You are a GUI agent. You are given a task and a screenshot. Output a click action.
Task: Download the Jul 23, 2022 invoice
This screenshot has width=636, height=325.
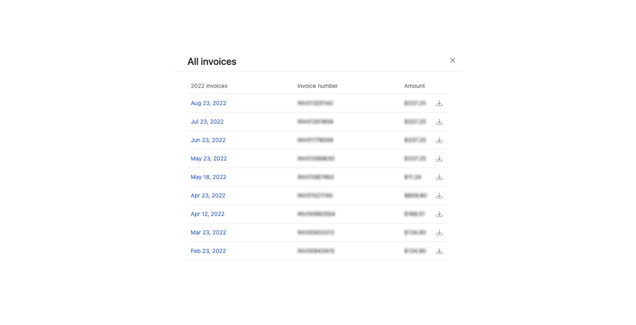point(439,122)
